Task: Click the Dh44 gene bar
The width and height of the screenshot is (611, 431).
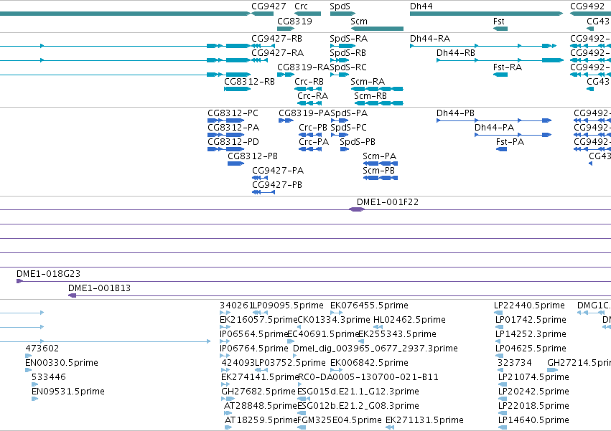Action: 486,14
